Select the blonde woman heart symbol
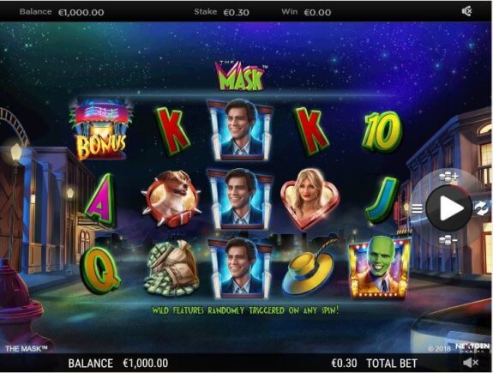 point(310,199)
